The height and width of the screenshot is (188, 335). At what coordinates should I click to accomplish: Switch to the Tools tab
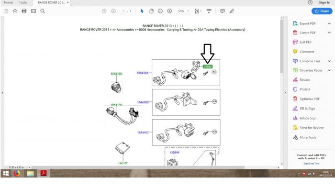[23, 2]
